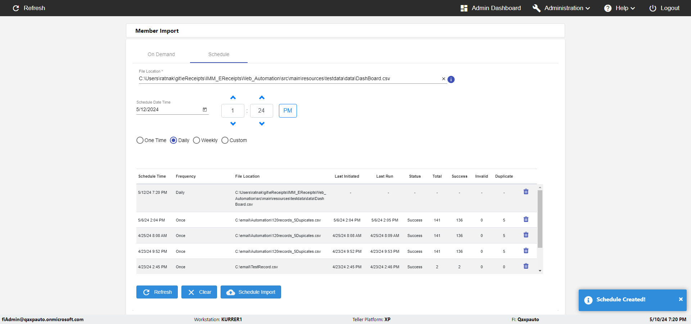
Task: Open the calendar picker for Schedule Date
Action: pos(205,110)
